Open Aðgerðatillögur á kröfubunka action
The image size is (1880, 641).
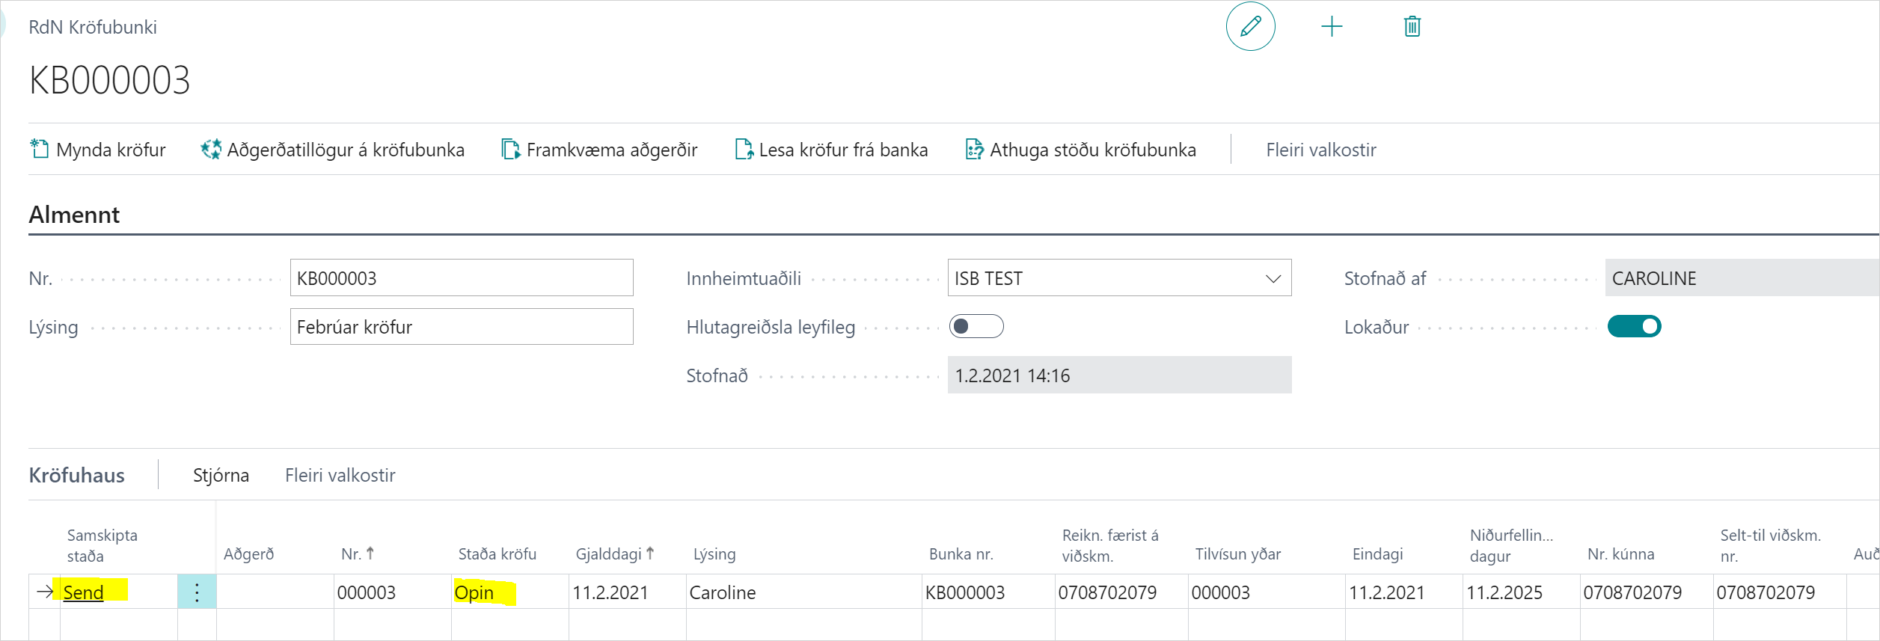[x=333, y=150]
